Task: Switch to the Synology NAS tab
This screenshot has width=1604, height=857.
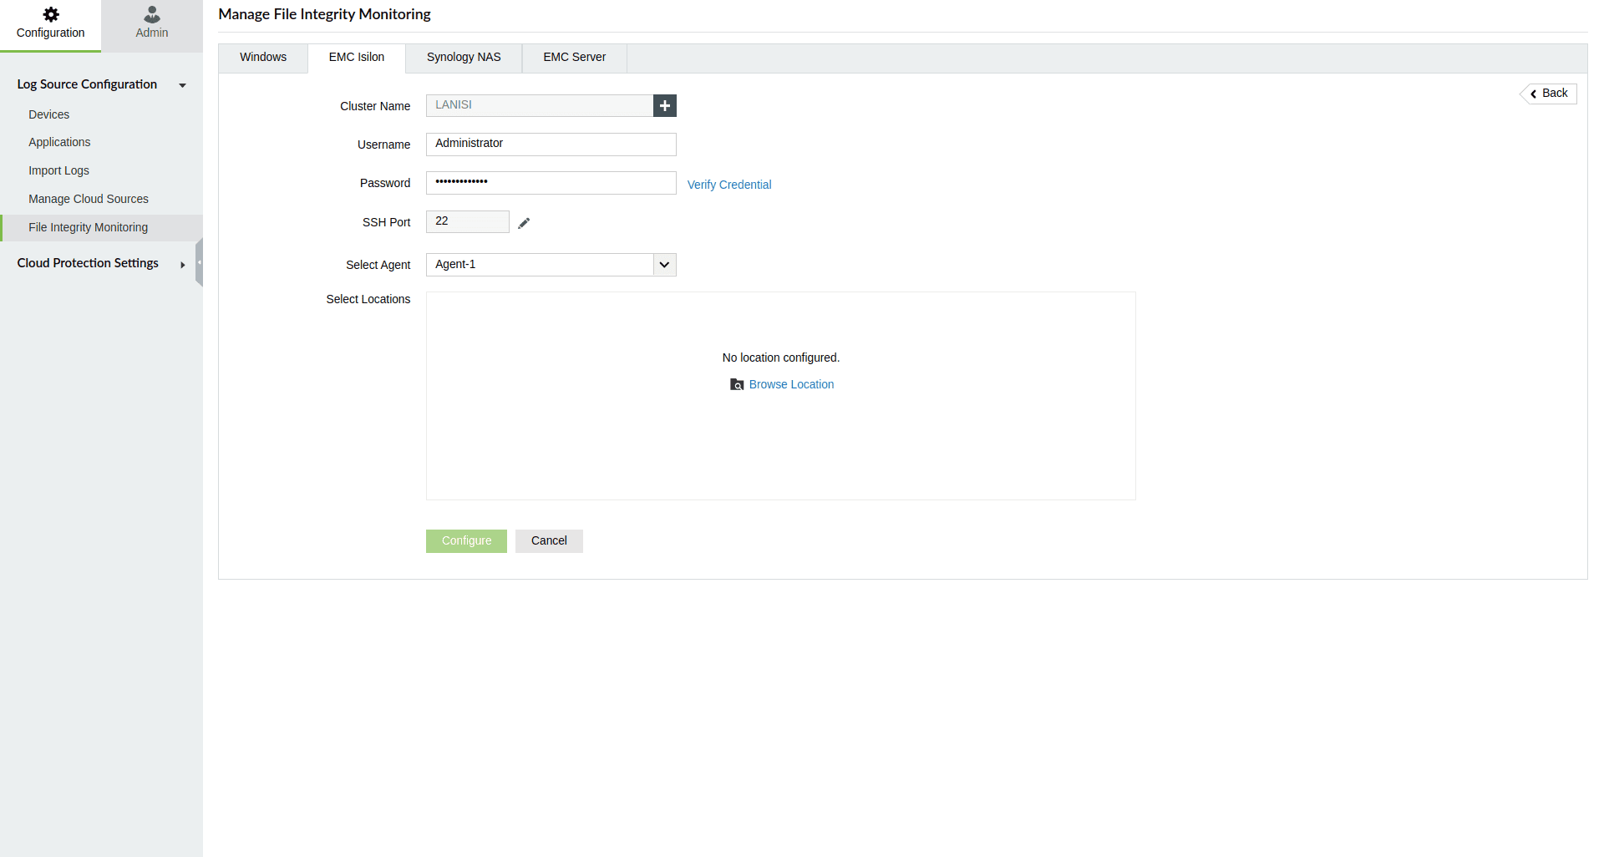Action: [463, 57]
